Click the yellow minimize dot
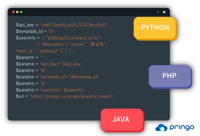The image size is (200, 136). 17,12
